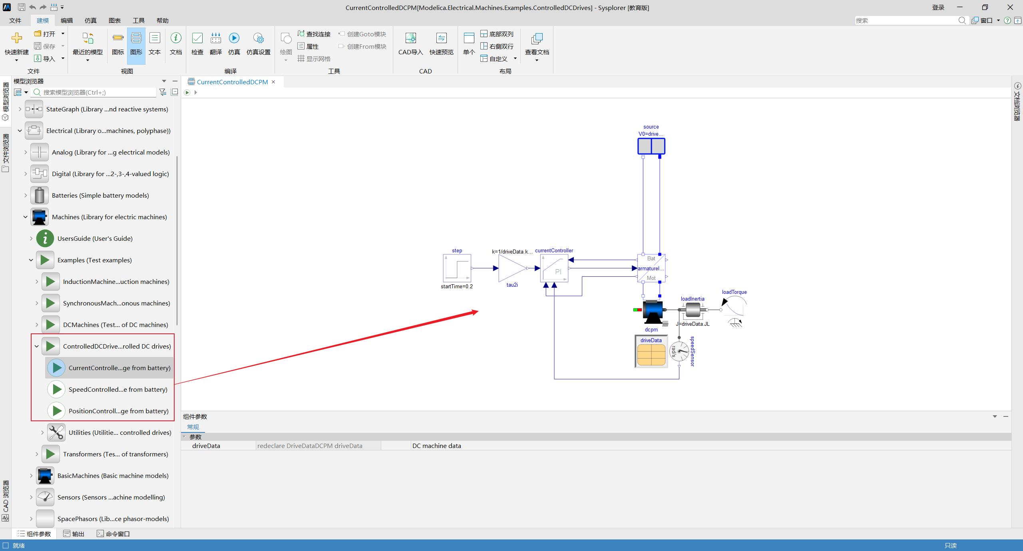Click the driveData parameter value field
Screen dimensions: 1023x551
point(318,446)
